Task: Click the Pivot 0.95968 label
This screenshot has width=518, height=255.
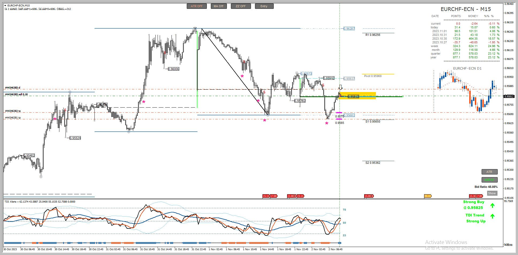Action: pos(373,76)
